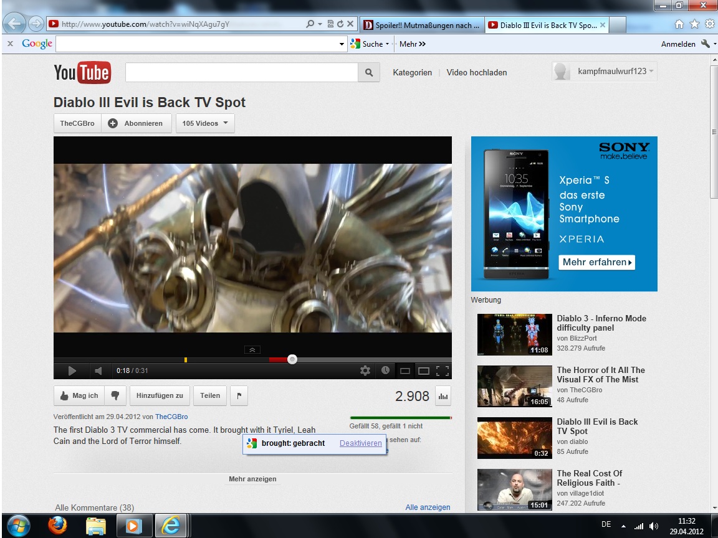
Task: Click the green like ratio bar
Action: click(x=400, y=418)
